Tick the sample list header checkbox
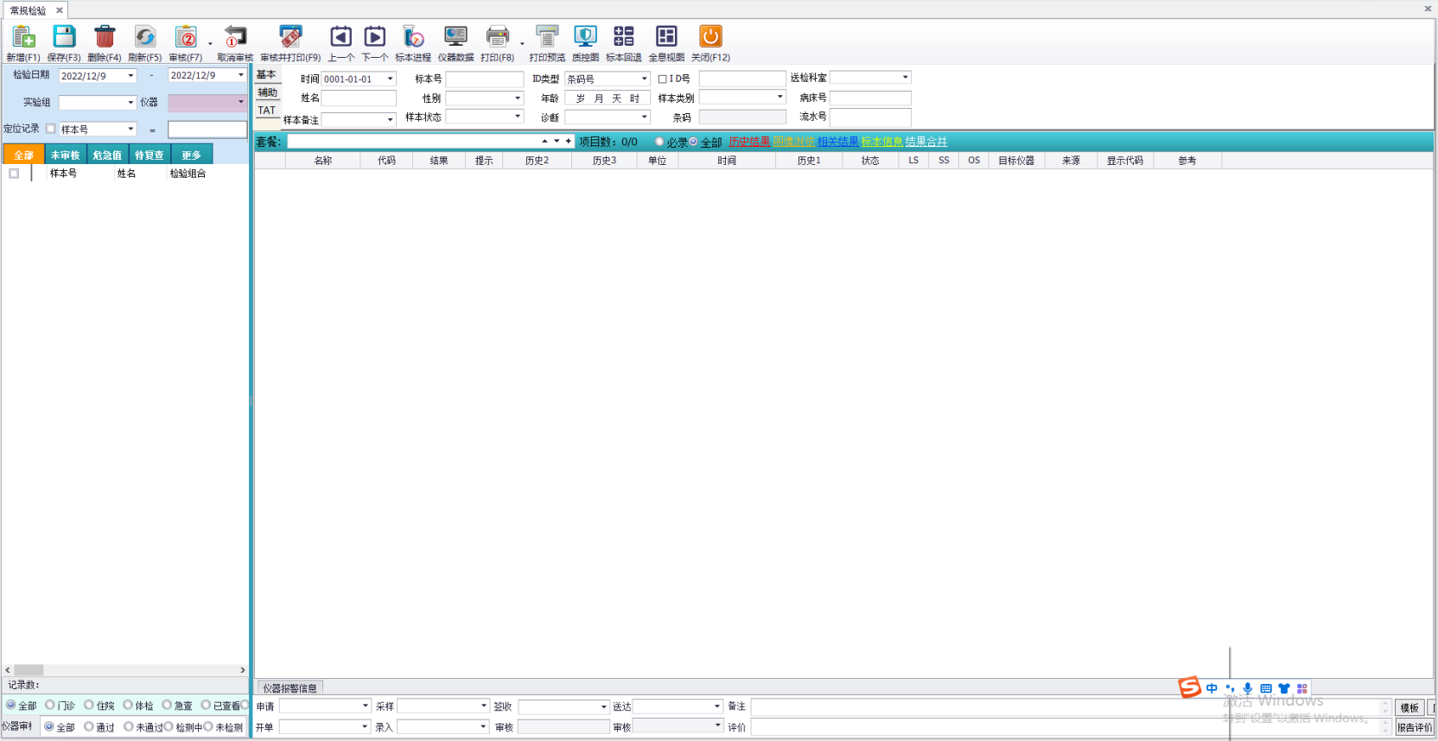 (14, 174)
